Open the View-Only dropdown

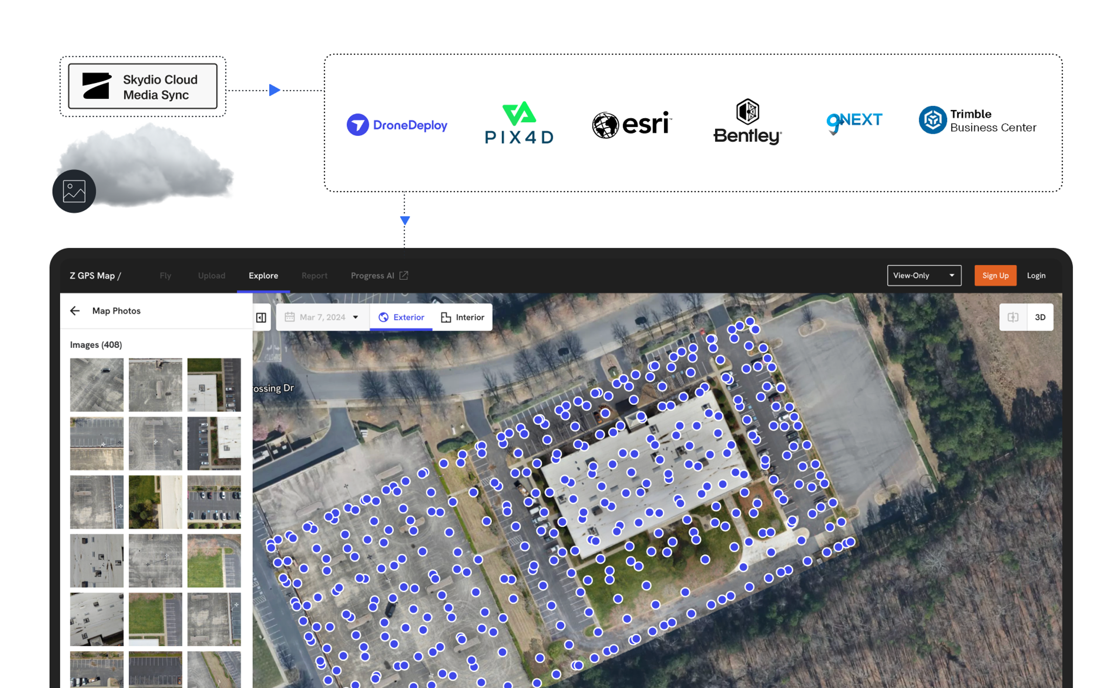click(924, 275)
